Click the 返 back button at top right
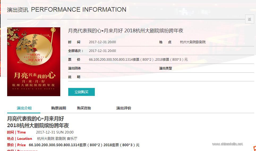Viewport: 256px width, 151px height. pyautogui.click(x=249, y=19)
